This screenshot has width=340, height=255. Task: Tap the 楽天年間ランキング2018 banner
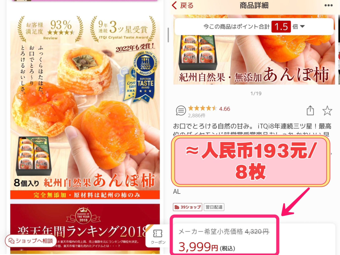pyautogui.click(x=85, y=229)
